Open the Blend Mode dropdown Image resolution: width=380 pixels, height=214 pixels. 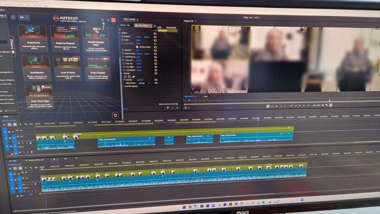point(144,83)
